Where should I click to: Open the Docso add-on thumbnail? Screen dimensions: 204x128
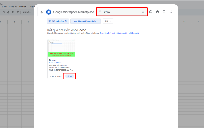(x=61, y=48)
